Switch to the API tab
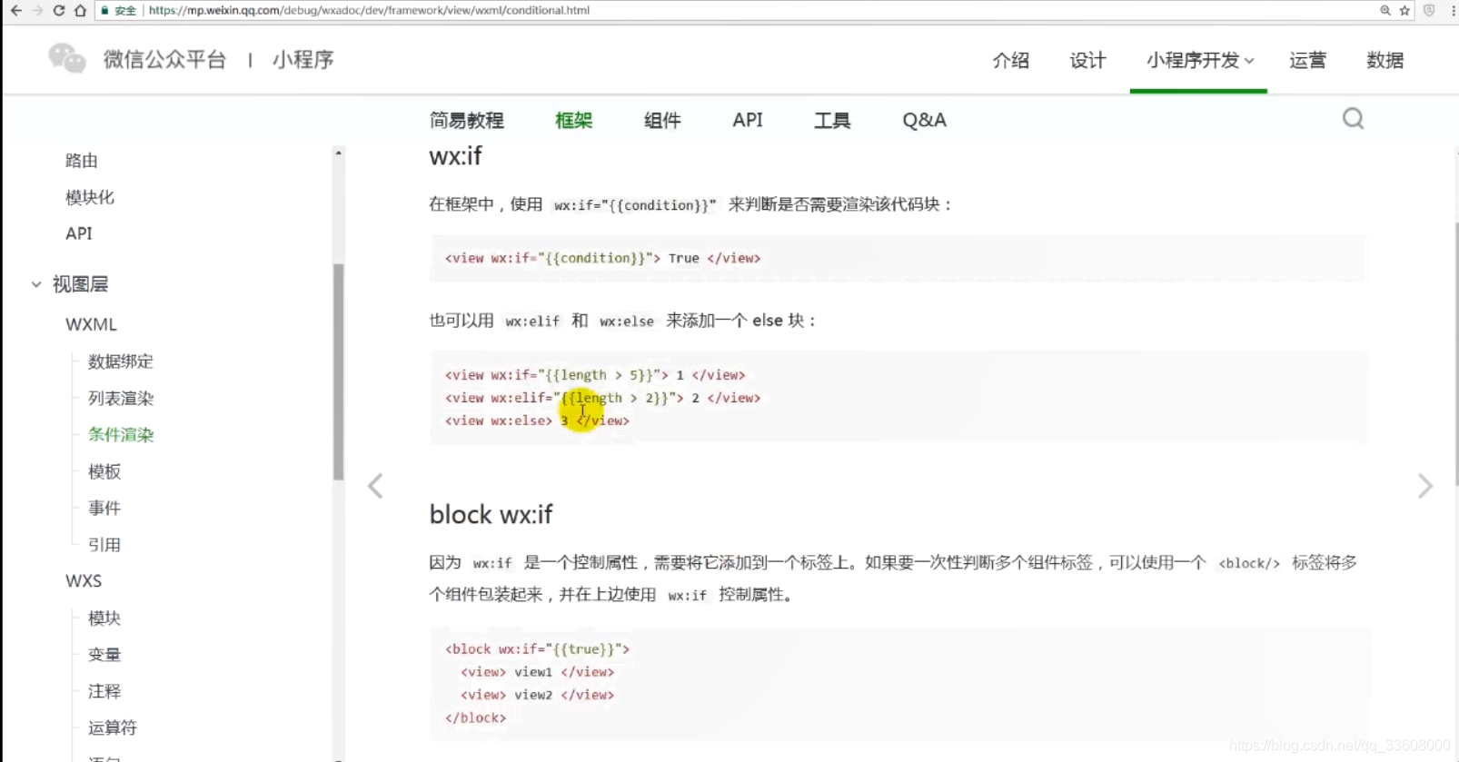This screenshot has width=1459, height=762. pyautogui.click(x=748, y=121)
